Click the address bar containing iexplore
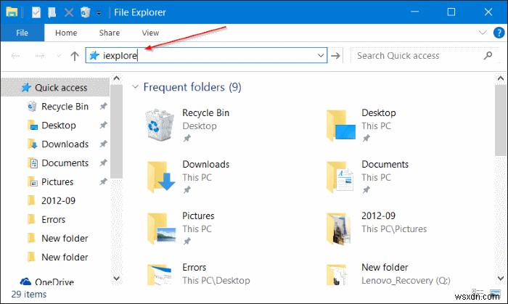Screen dimensions: 508x304 point(206,55)
